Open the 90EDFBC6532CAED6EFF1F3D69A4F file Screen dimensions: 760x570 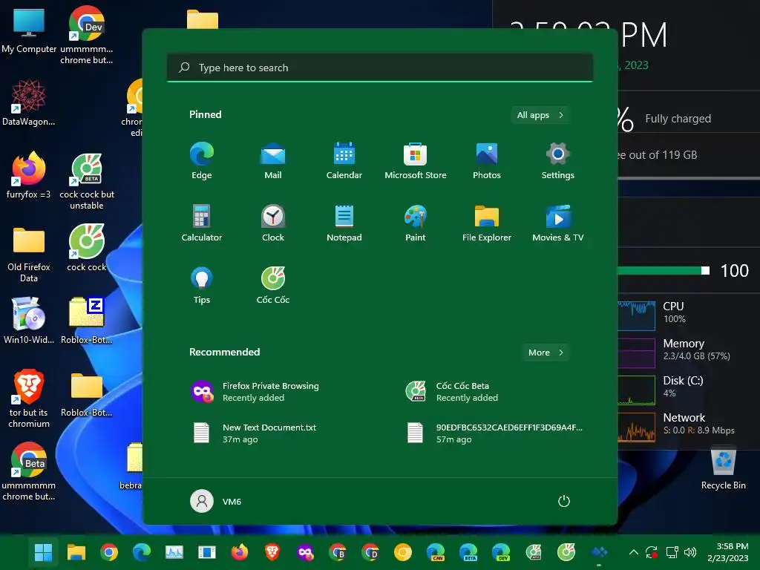coord(494,433)
